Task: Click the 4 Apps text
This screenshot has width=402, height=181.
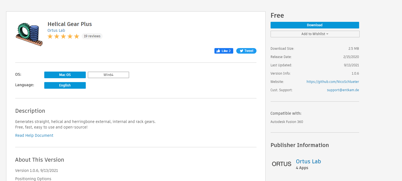Action: point(302,168)
